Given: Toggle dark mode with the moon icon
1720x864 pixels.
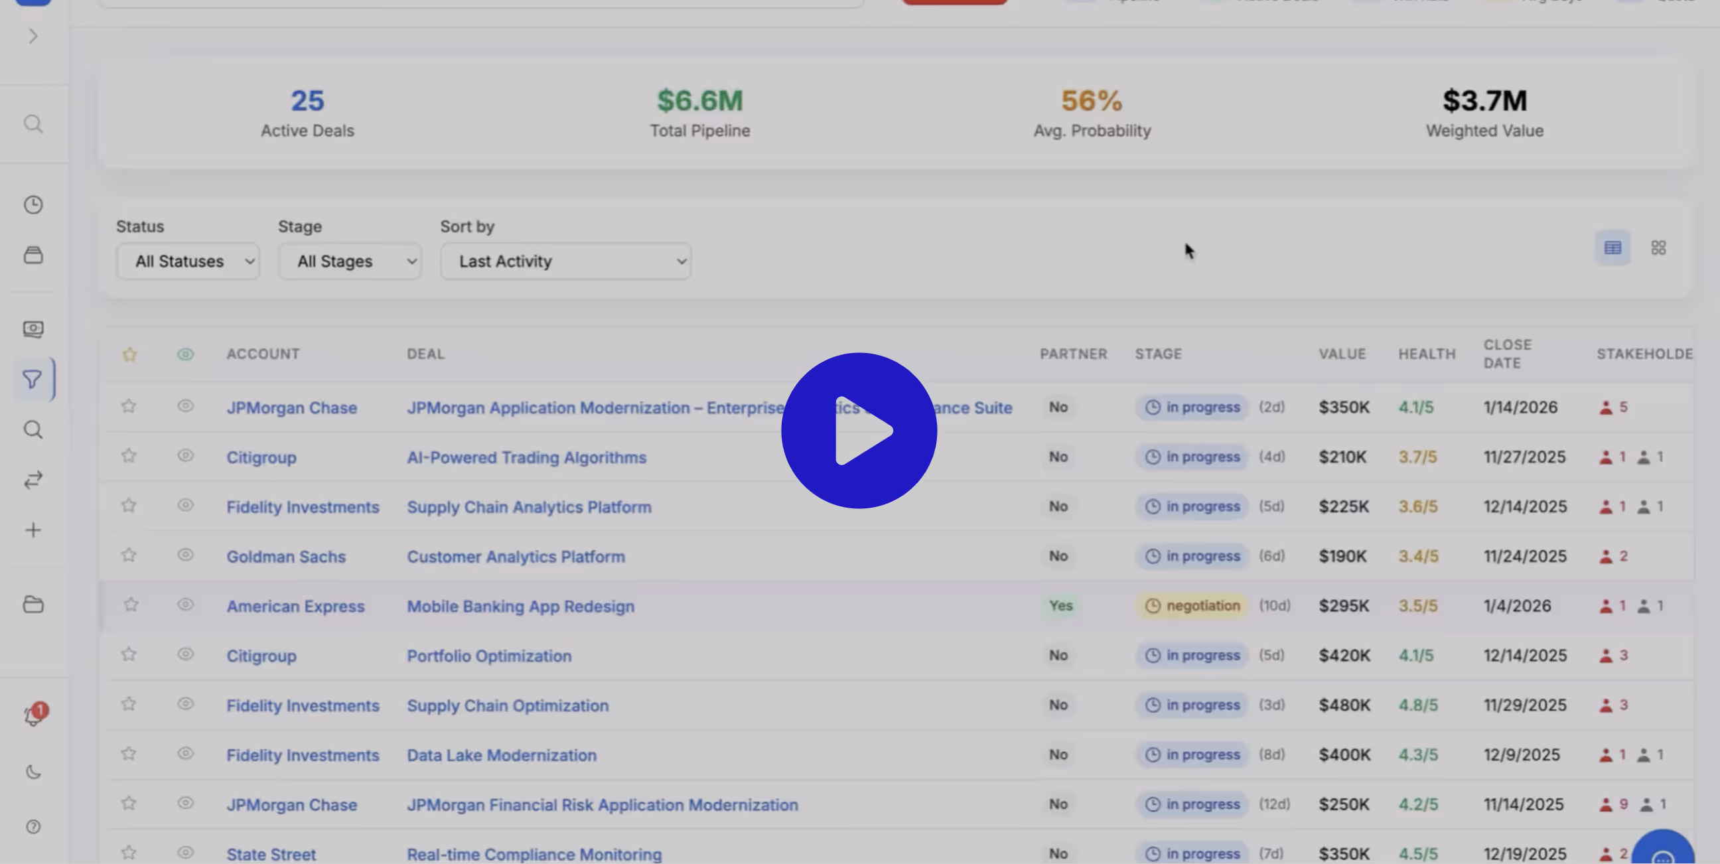Looking at the screenshot, I should [33, 772].
